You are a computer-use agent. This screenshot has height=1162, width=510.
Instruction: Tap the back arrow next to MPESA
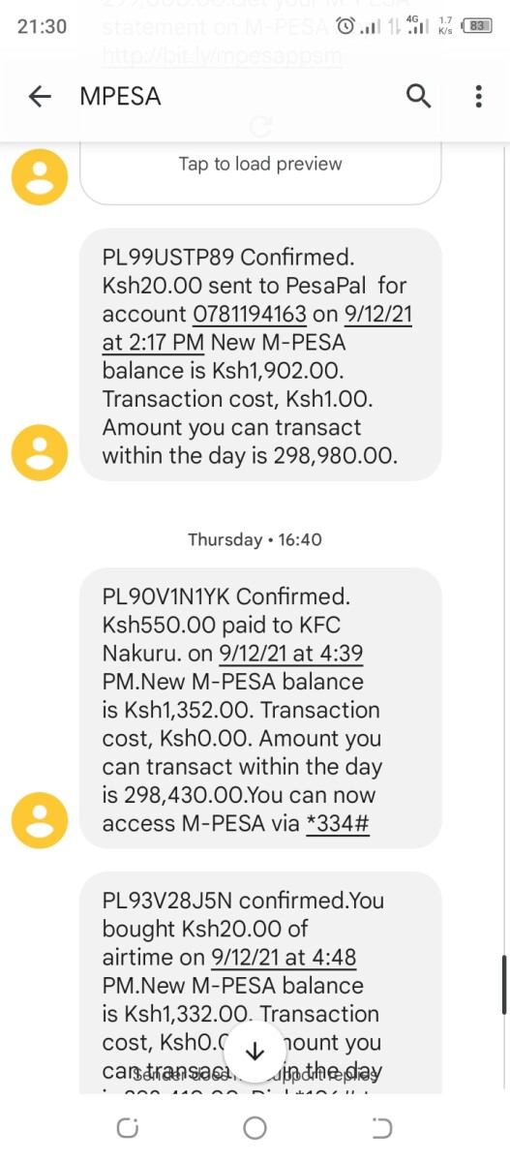pos(40,96)
